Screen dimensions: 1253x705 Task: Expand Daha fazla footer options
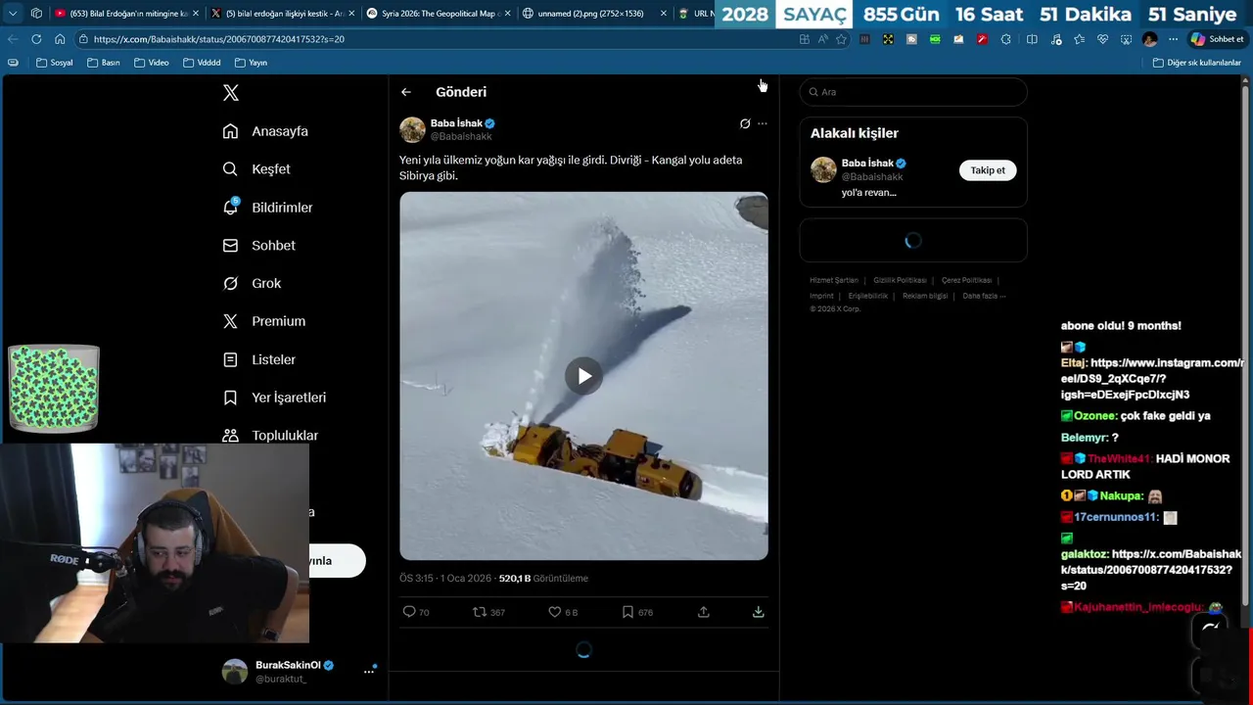point(983,296)
